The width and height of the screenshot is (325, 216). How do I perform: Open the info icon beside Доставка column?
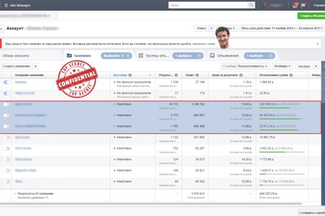point(130,75)
